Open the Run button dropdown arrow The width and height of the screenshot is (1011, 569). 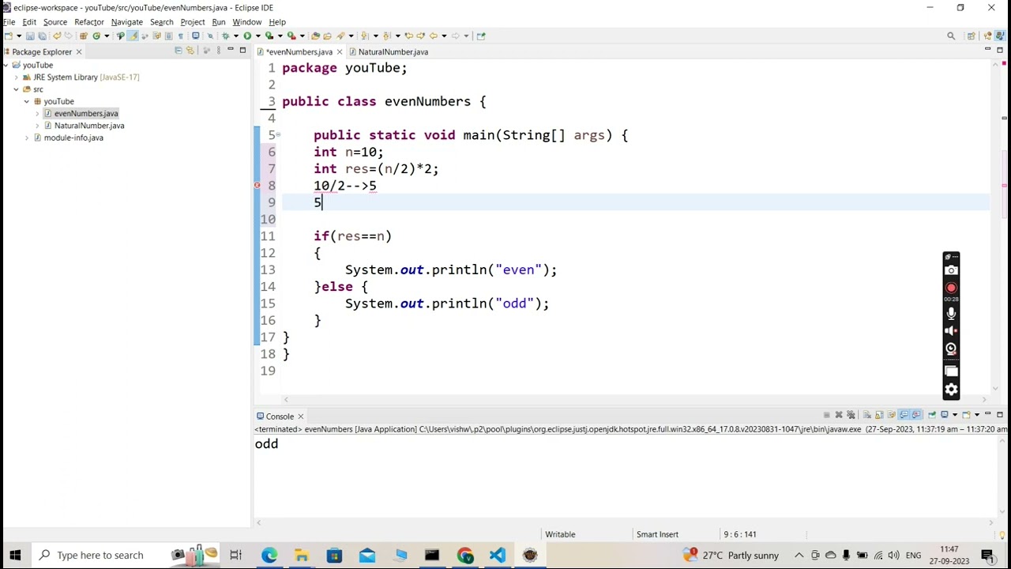(257, 36)
